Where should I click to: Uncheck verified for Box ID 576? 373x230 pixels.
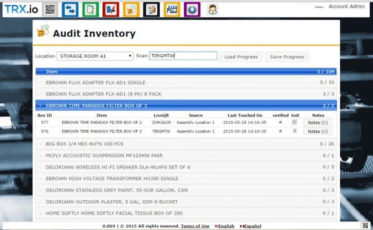[x=280, y=131]
